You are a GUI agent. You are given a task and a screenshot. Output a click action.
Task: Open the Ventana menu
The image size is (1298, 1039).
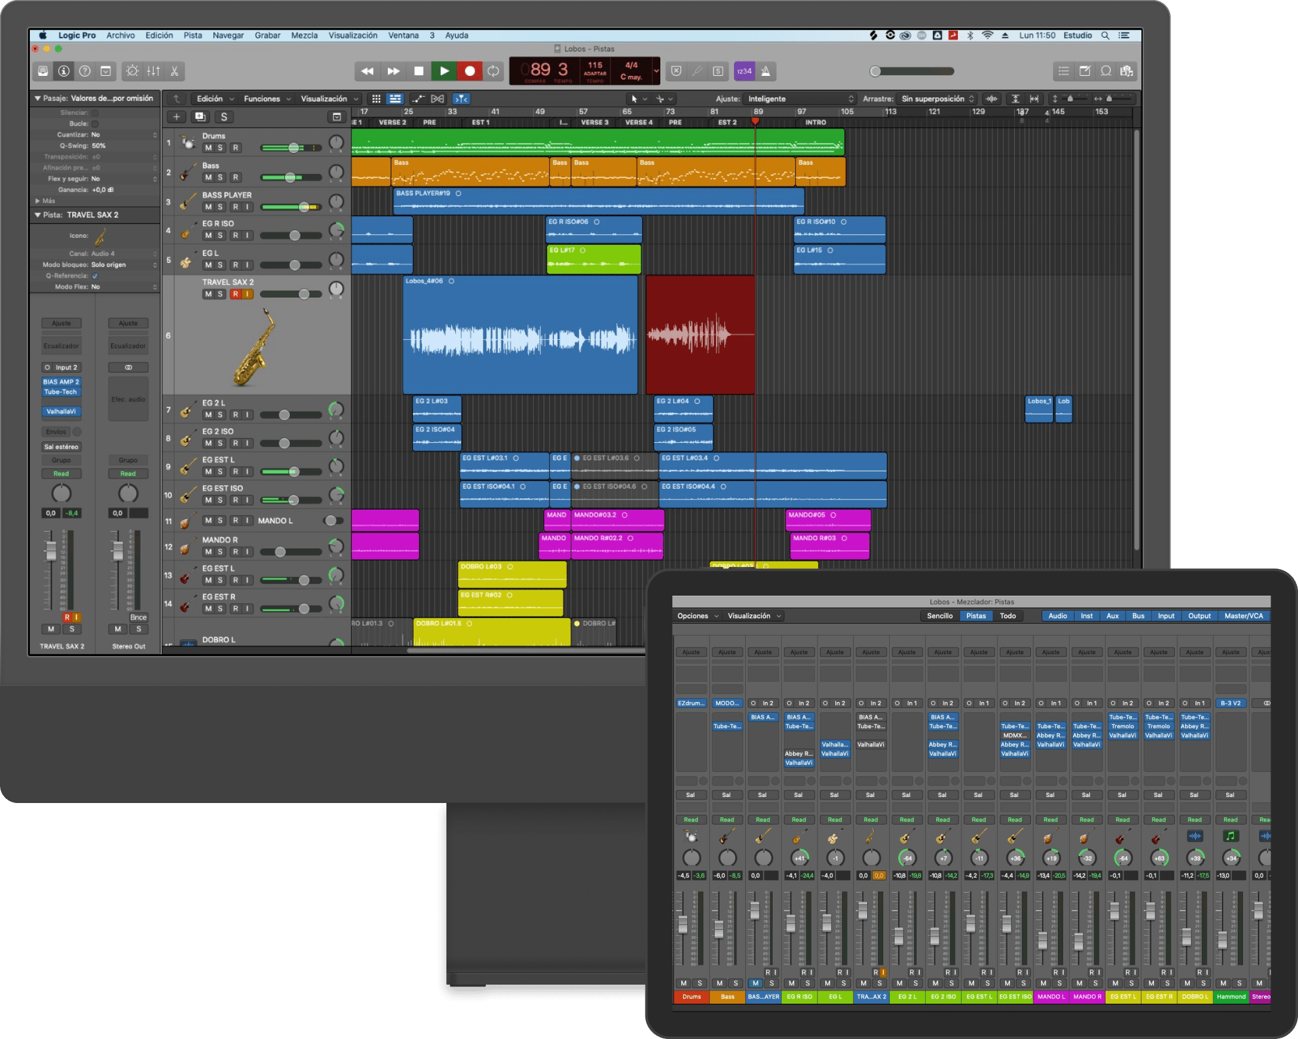coord(403,35)
